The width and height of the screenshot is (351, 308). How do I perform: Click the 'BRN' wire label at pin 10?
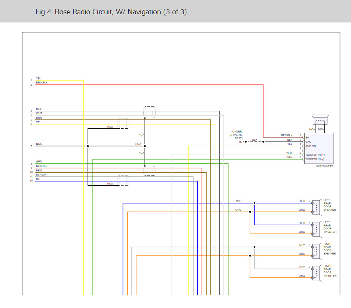coord(39,170)
